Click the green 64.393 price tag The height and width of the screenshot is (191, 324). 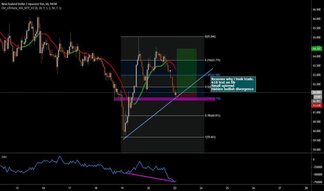(x=316, y=49)
